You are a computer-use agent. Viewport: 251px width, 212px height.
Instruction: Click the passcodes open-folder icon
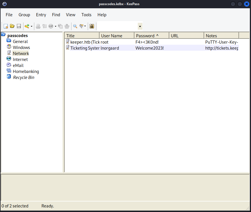3,34
